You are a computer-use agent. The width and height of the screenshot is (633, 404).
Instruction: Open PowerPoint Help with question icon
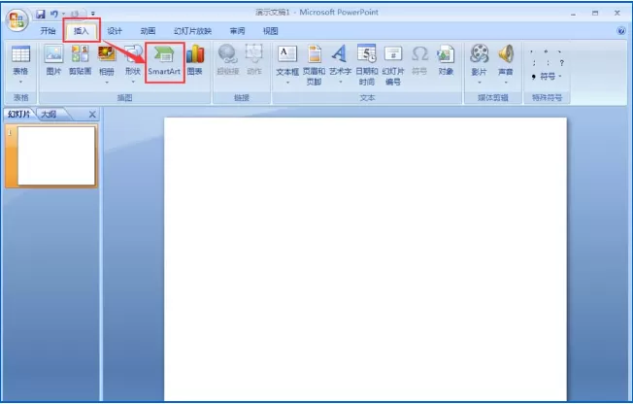click(621, 31)
